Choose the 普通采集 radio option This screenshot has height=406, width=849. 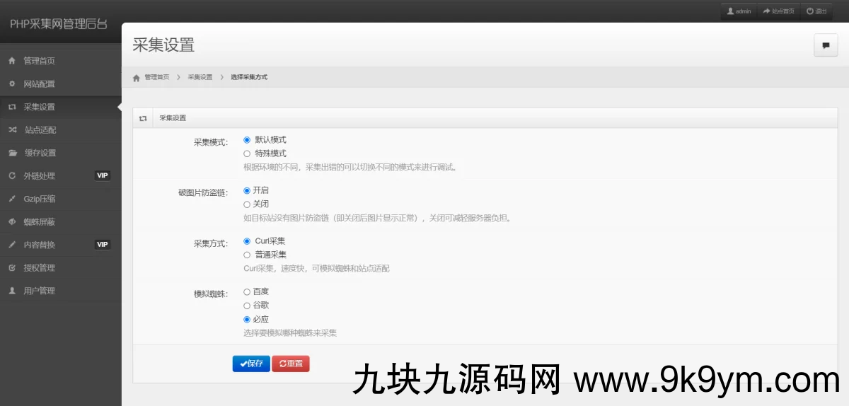[247, 255]
